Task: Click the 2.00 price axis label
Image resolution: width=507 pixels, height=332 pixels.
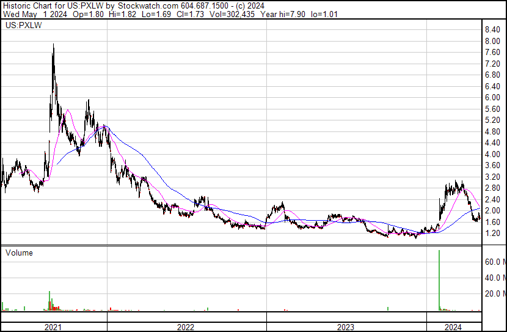Action: point(492,210)
